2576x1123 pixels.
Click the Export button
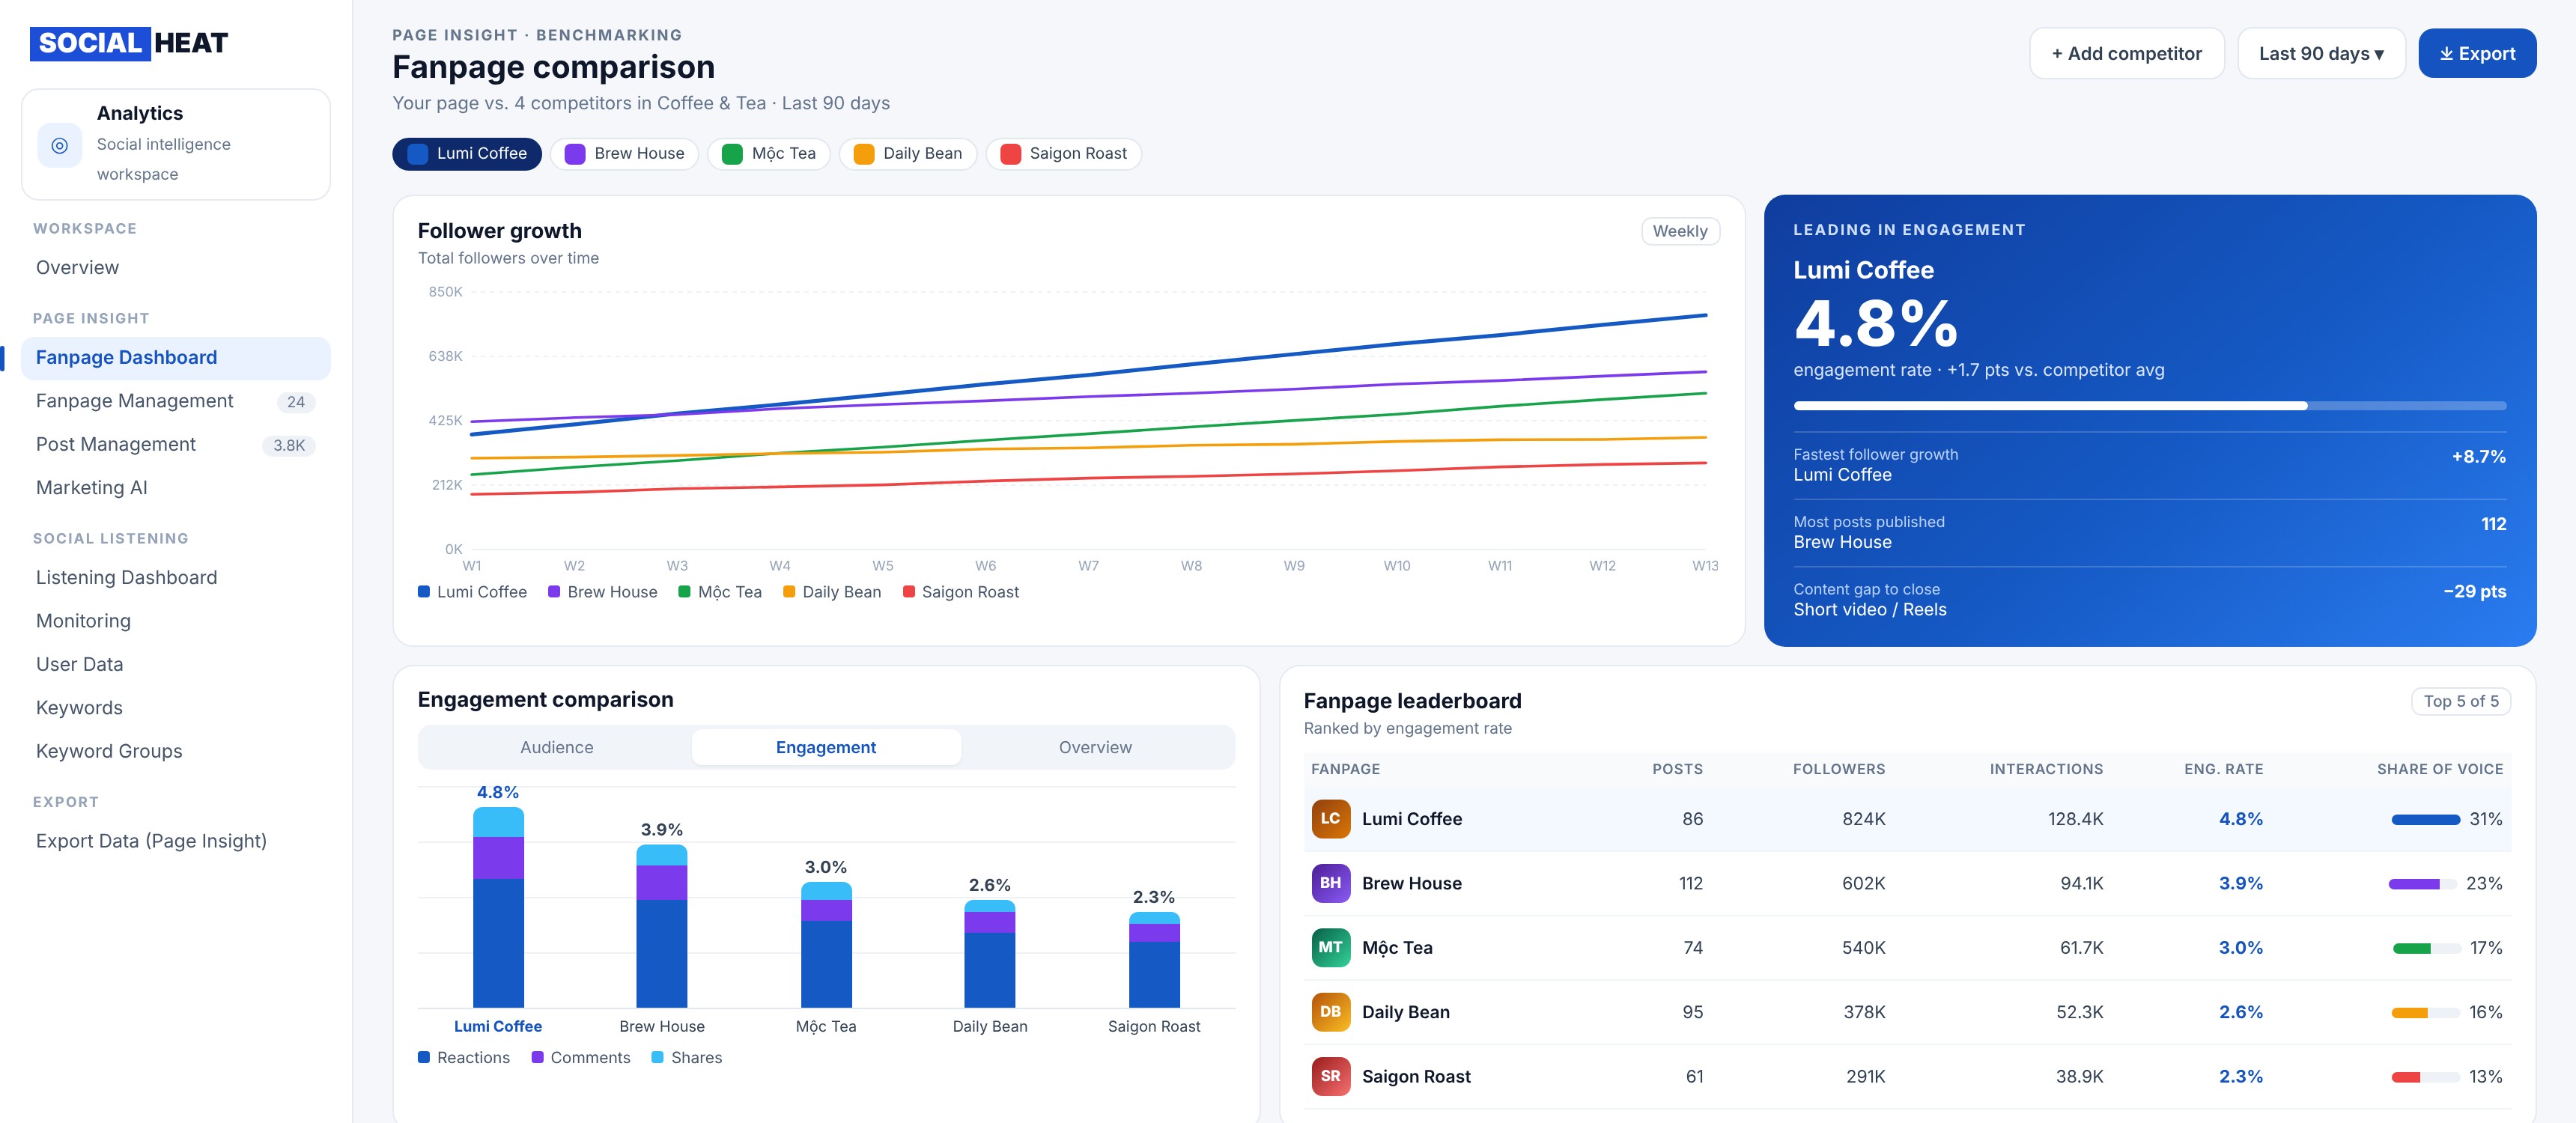pyautogui.click(x=2477, y=54)
